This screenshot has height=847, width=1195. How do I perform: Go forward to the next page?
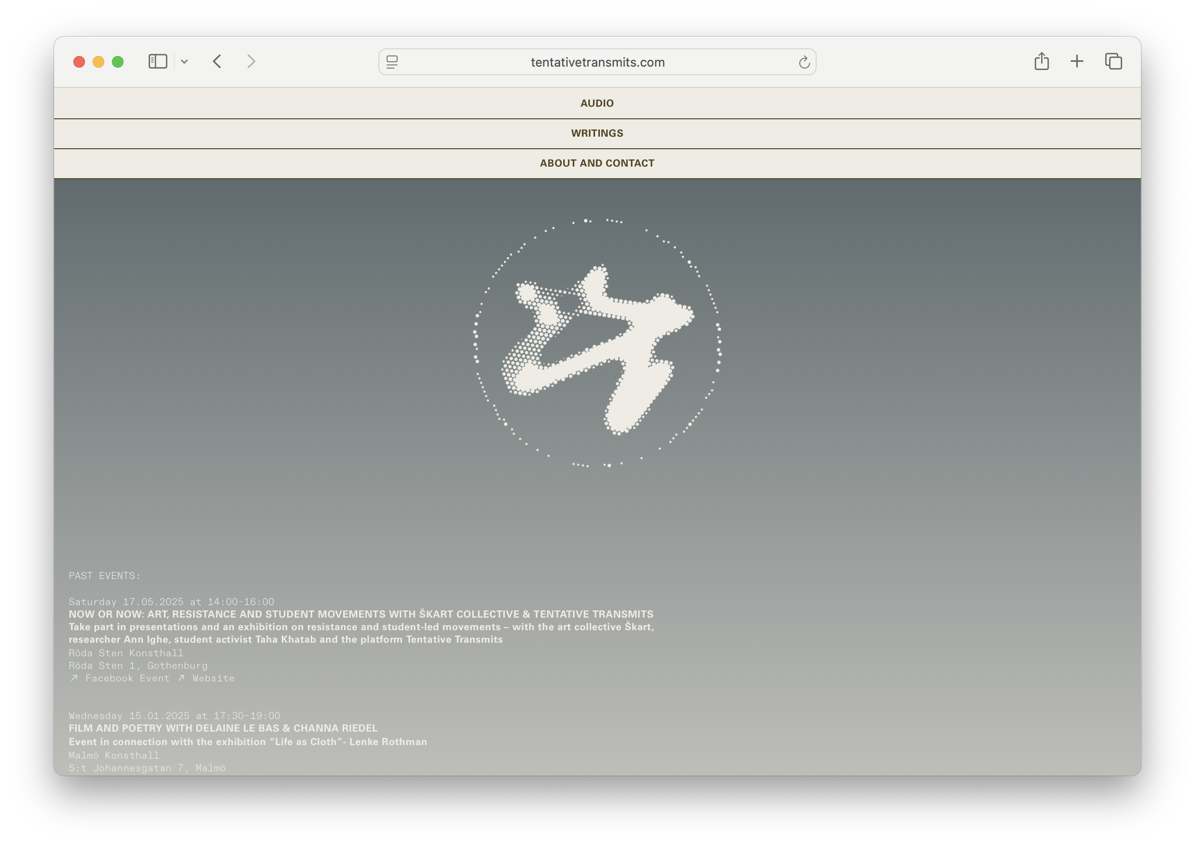click(x=251, y=61)
